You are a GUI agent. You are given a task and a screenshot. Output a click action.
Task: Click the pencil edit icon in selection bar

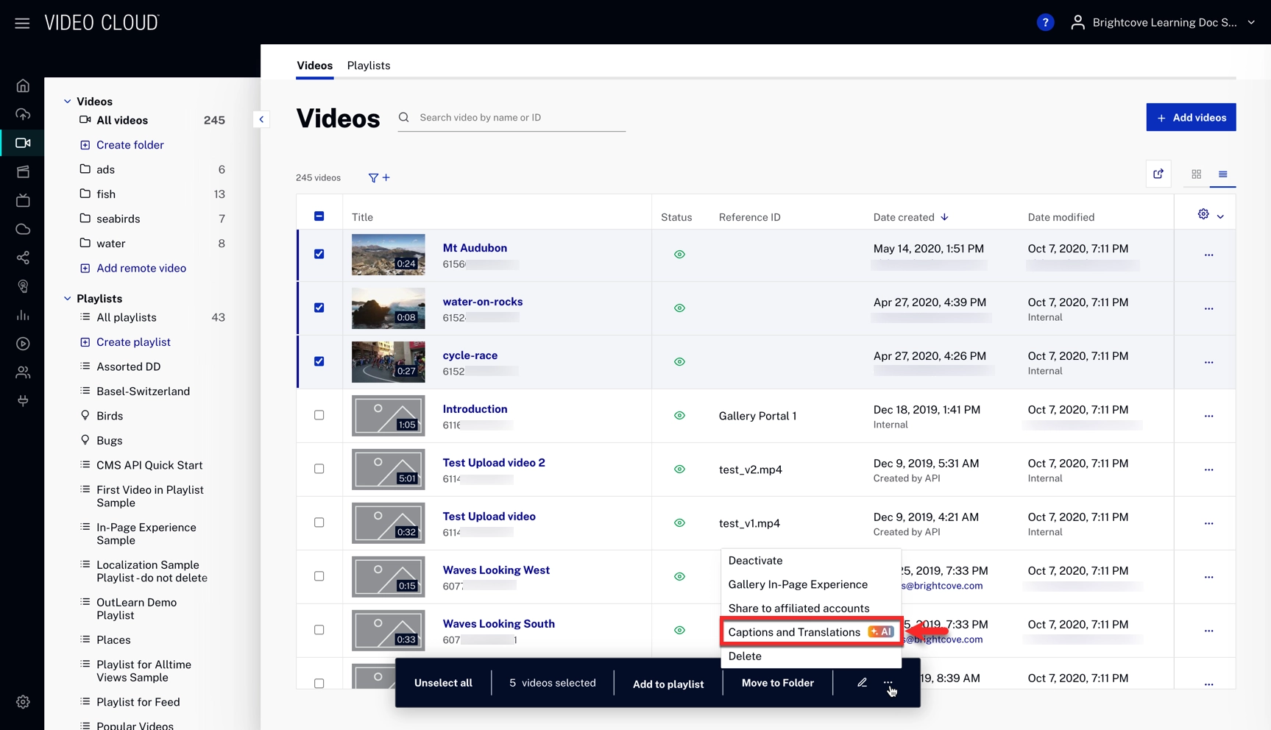coord(862,683)
